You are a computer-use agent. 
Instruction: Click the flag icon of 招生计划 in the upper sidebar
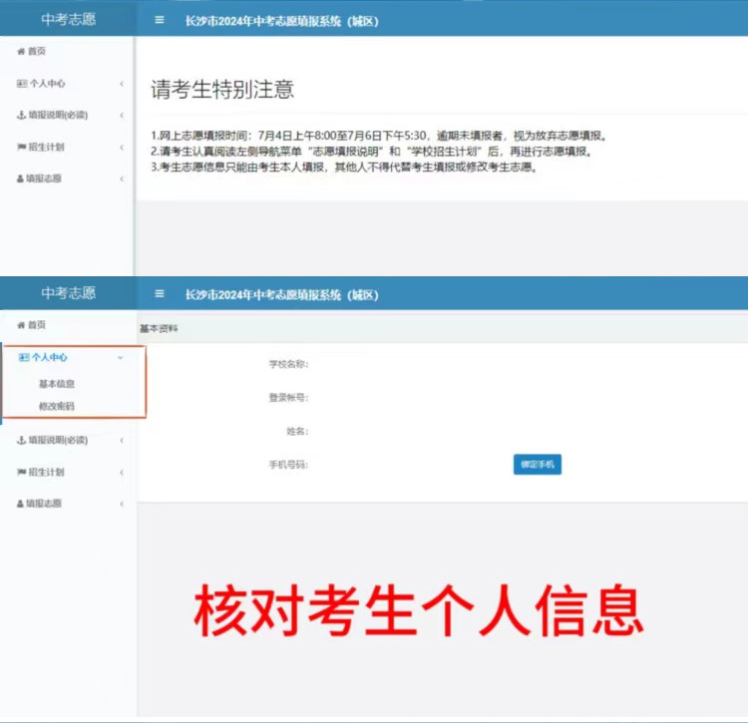coord(21,148)
